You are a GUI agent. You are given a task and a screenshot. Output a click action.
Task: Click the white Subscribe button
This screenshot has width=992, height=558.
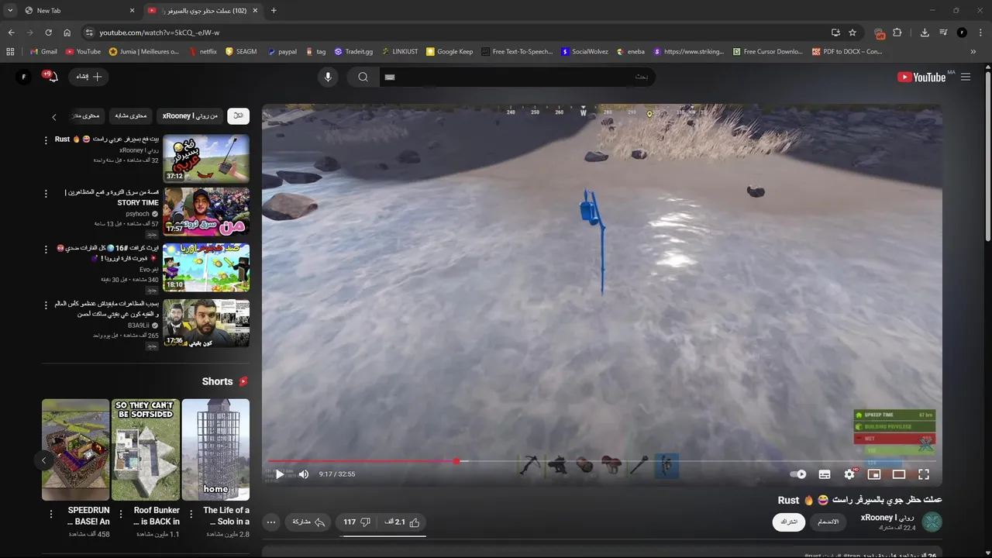789,522
